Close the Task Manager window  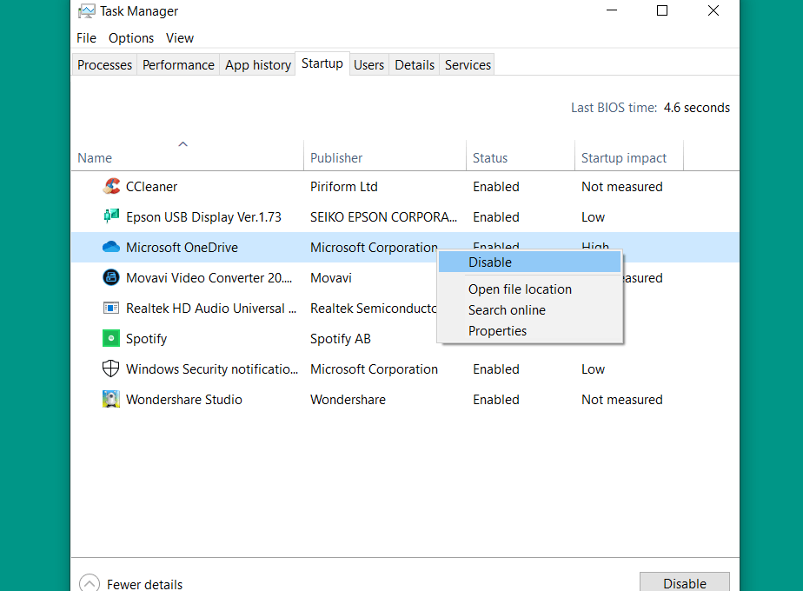(713, 10)
